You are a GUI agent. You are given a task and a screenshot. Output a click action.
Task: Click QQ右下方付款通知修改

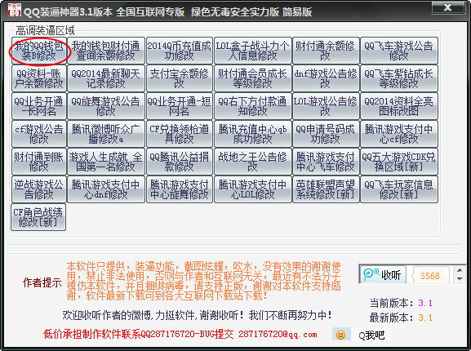(x=252, y=106)
